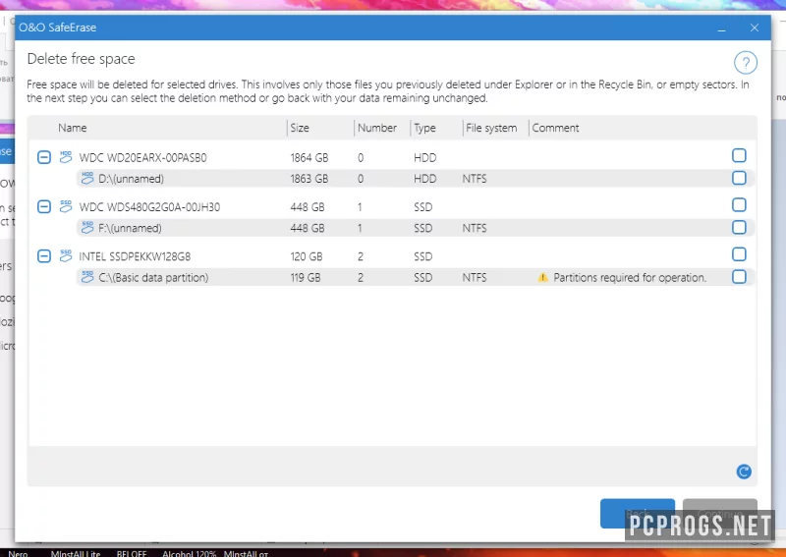Viewport: 786px width, 557px height.
Task: Check the C:\(Basic data partition) checkbox
Action: 739,276
